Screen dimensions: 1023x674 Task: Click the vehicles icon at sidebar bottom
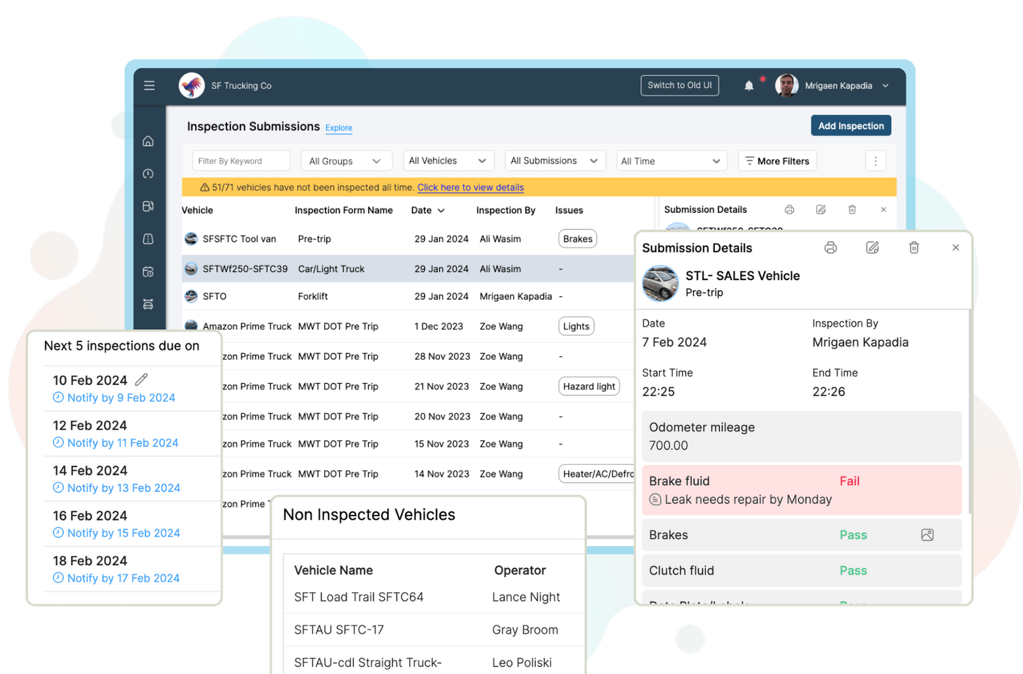148,304
